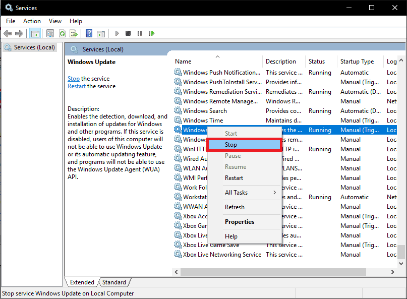Viewport: 407px width, 299px height.
Task: Click the gear icon of Xbox Live Networking Service
Action: 178,255
